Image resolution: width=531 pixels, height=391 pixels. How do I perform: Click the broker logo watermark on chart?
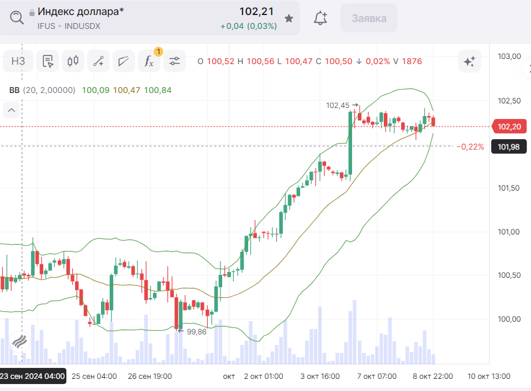pyautogui.click(x=20, y=341)
